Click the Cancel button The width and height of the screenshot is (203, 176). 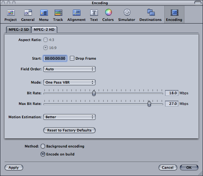(168, 167)
